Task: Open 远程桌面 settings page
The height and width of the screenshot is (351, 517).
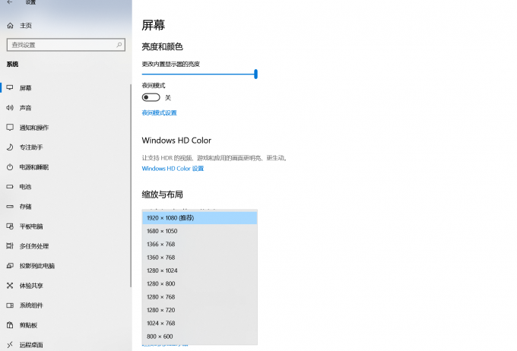Action: [31, 345]
